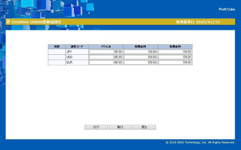Select the EUR currency code cell
The image size is (241, 150).
[x=77, y=62]
